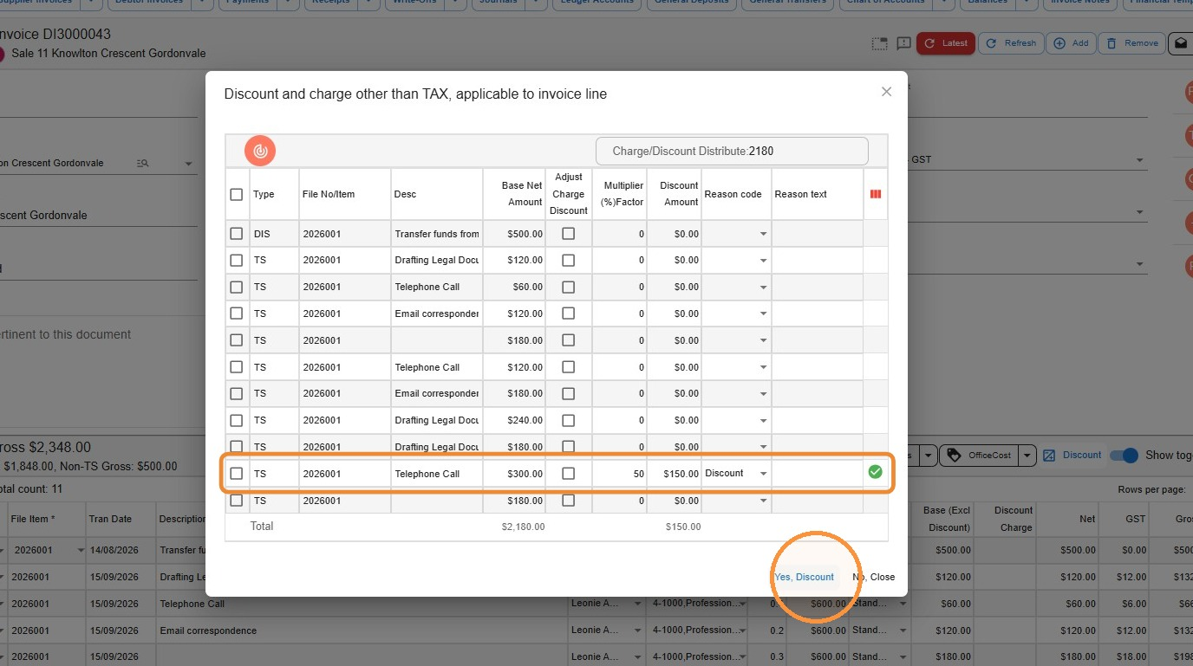The image size is (1193, 666).
Task: Click the Multiplier cell for the DIS row
Action: 619,234
